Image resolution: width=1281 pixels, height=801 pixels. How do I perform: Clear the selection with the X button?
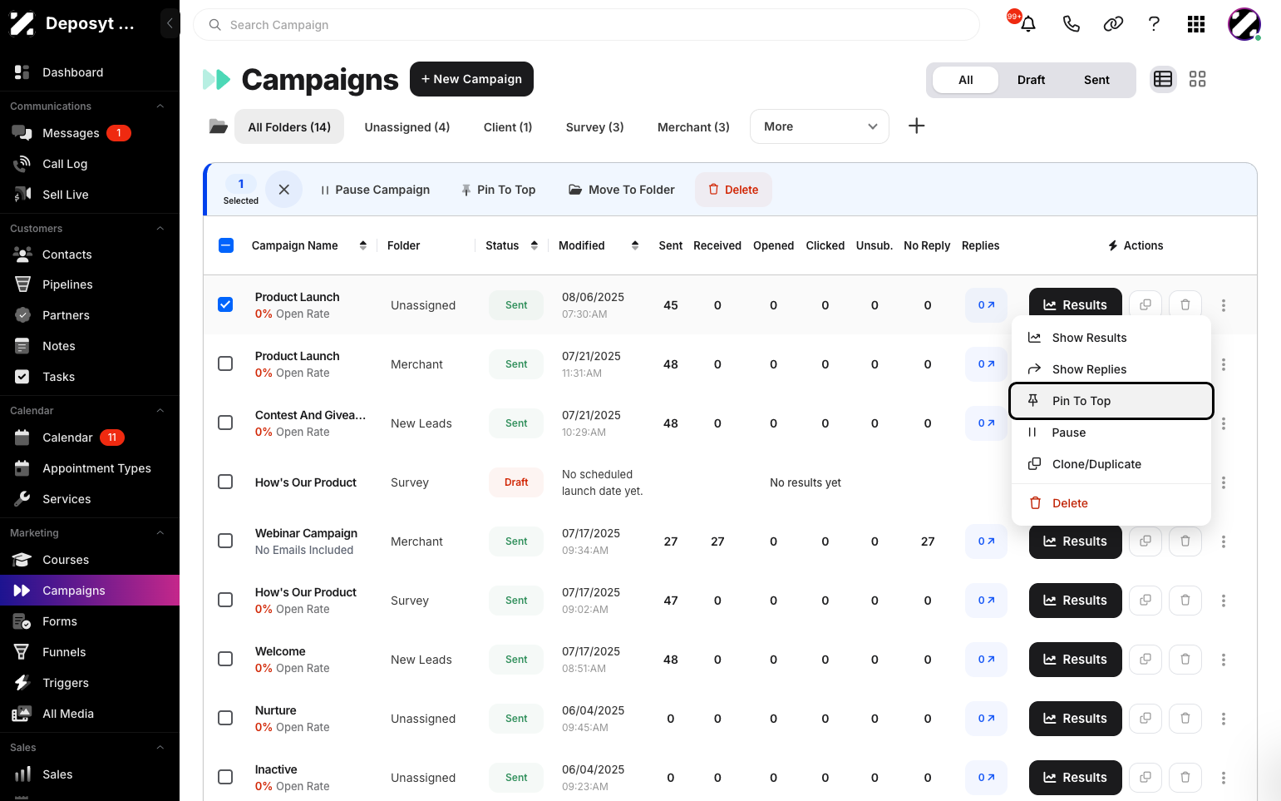tap(284, 190)
